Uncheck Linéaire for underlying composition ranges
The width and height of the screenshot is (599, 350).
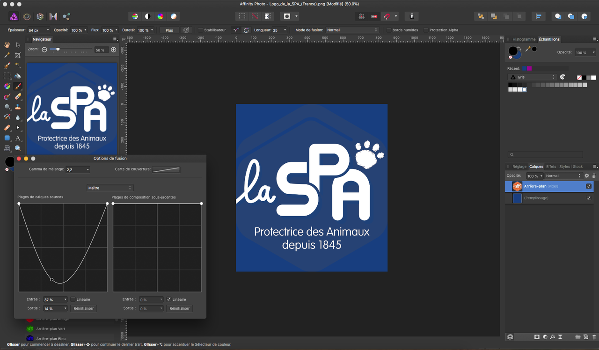(168, 299)
